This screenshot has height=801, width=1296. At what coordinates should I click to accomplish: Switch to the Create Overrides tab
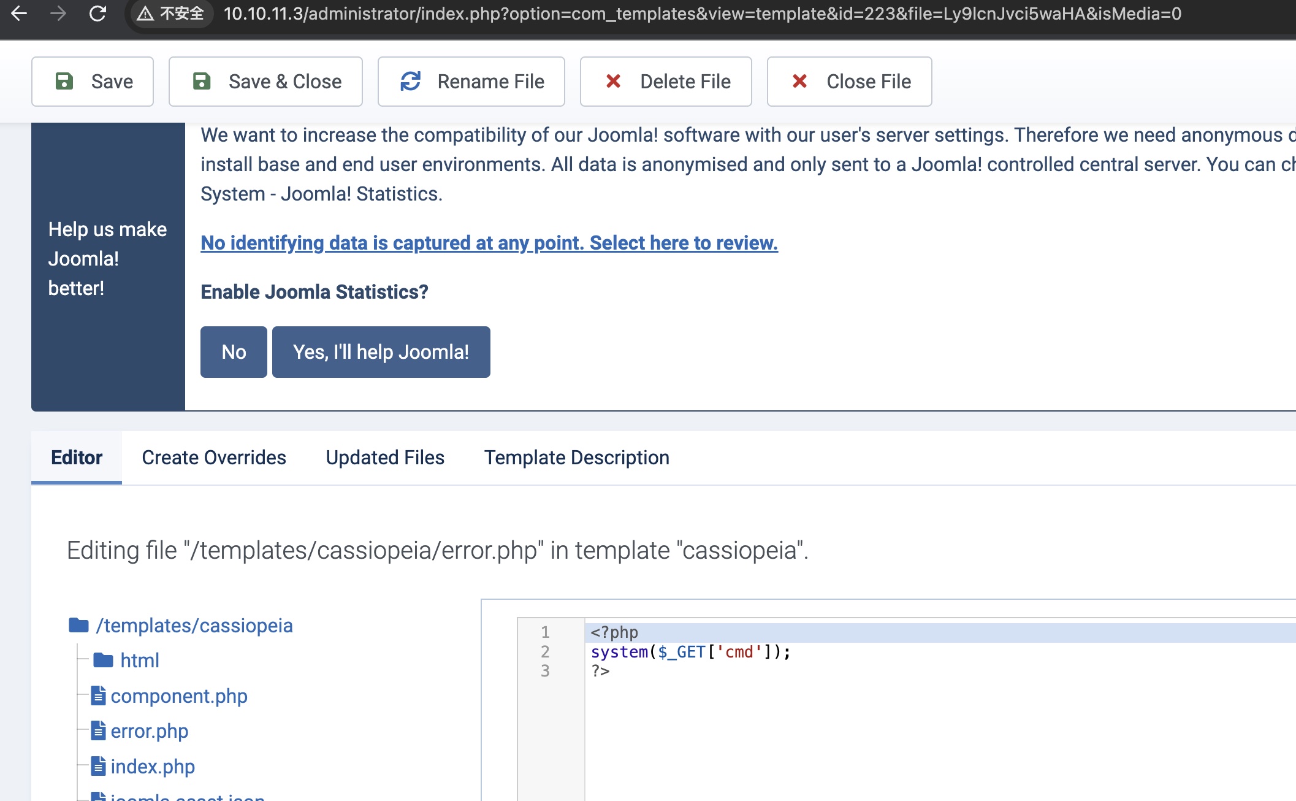click(213, 458)
